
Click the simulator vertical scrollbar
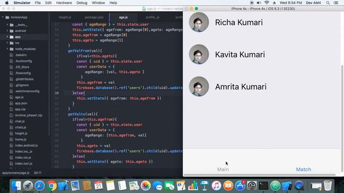tap(342, 118)
